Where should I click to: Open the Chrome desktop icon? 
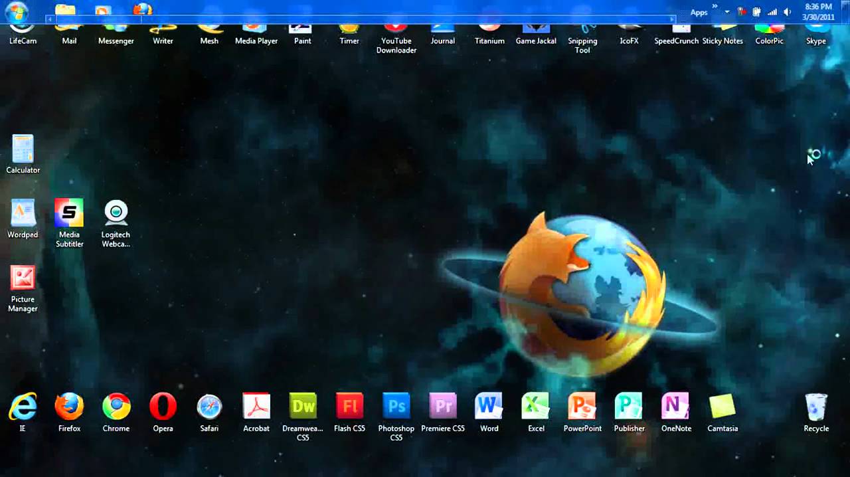coord(116,412)
